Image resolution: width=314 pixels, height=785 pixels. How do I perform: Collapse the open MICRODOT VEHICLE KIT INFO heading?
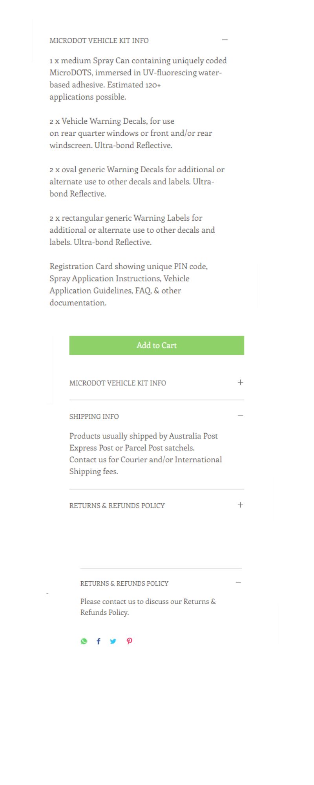pyautogui.click(x=99, y=40)
